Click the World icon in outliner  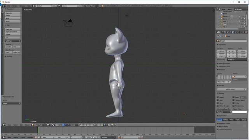coord(222,14)
